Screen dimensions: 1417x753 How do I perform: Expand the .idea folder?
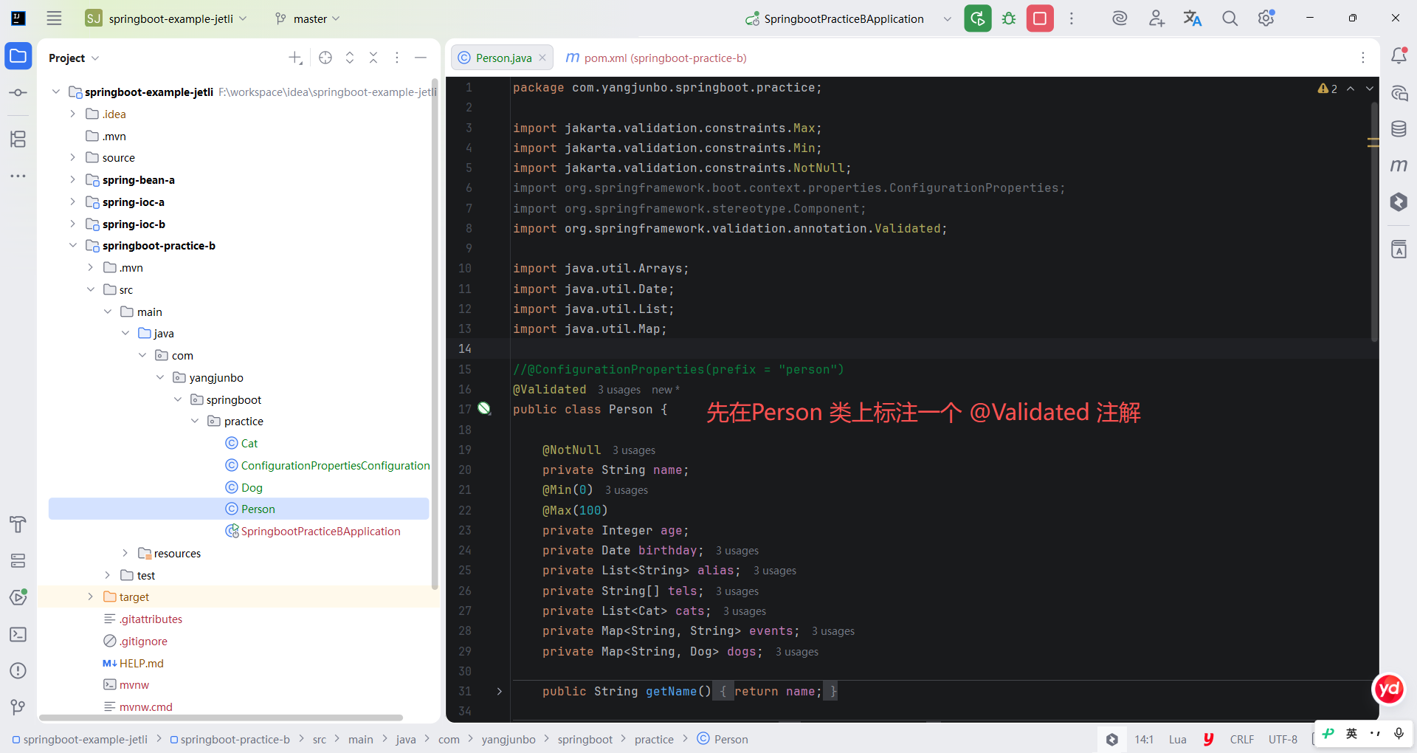72,114
